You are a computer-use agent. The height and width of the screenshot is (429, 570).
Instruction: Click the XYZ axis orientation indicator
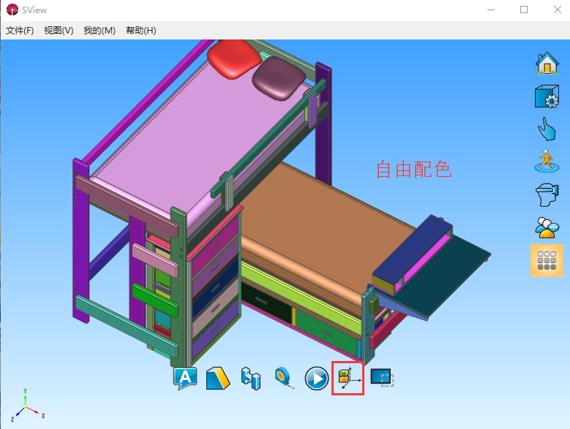coord(27,406)
